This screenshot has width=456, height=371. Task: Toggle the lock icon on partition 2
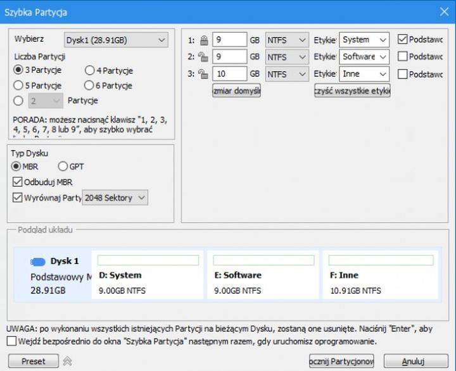203,57
